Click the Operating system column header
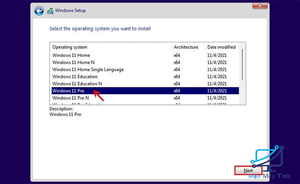 coord(111,47)
